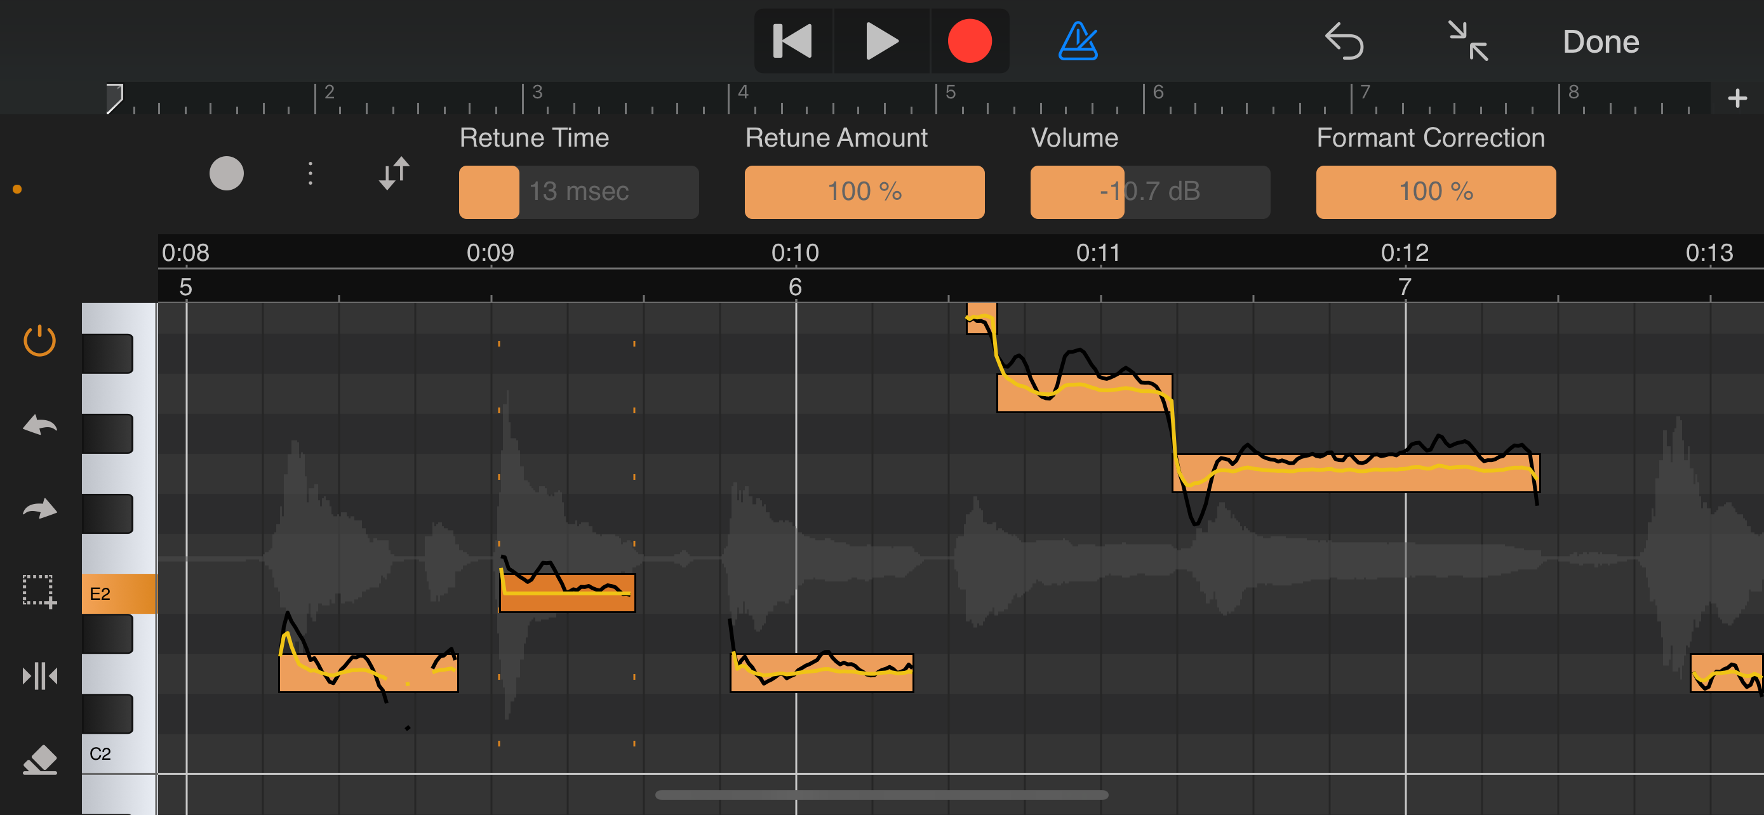Image resolution: width=1764 pixels, height=815 pixels.
Task: Click the redo arrow in left sidebar
Action: (x=40, y=508)
